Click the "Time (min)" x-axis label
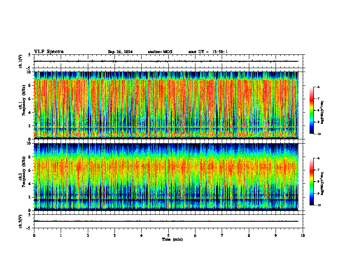 [x=172, y=239]
